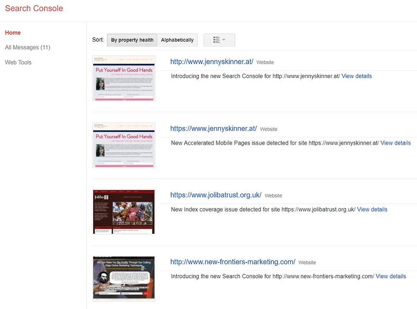Open https://www.jolibatrust.org.uk/ property
Image resolution: width=417 pixels, height=309 pixels.
[x=216, y=195]
